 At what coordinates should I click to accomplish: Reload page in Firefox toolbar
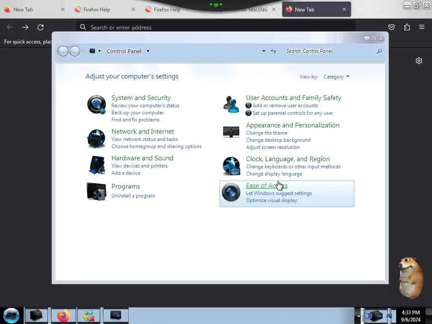pyautogui.click(x=40, y=27)
